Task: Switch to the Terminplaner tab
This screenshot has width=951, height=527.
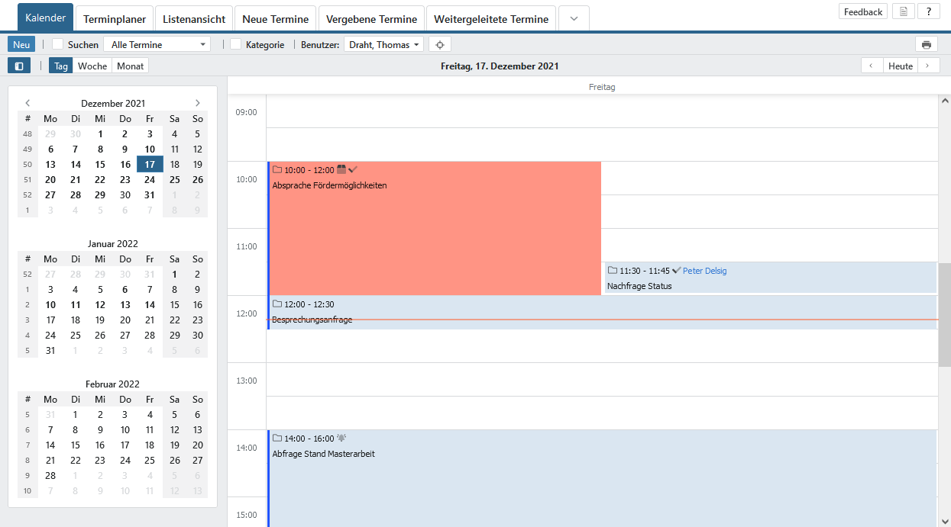Action: (115, 18)
